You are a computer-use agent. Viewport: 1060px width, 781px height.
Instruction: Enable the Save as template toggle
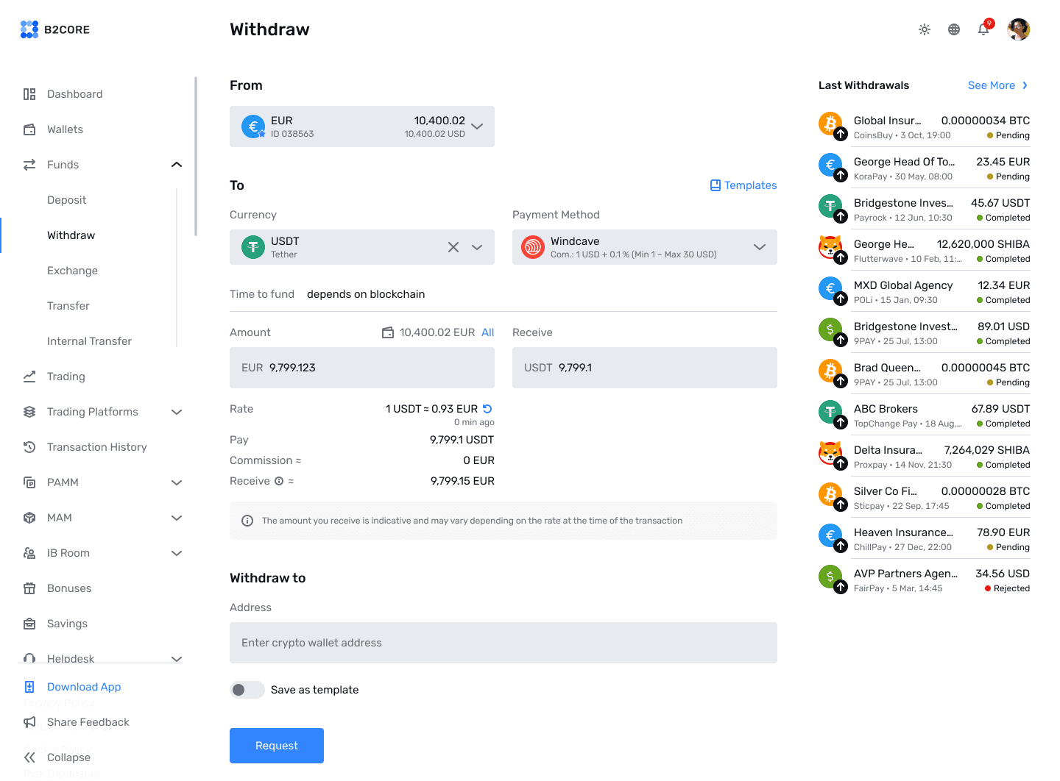coord(247,690)
